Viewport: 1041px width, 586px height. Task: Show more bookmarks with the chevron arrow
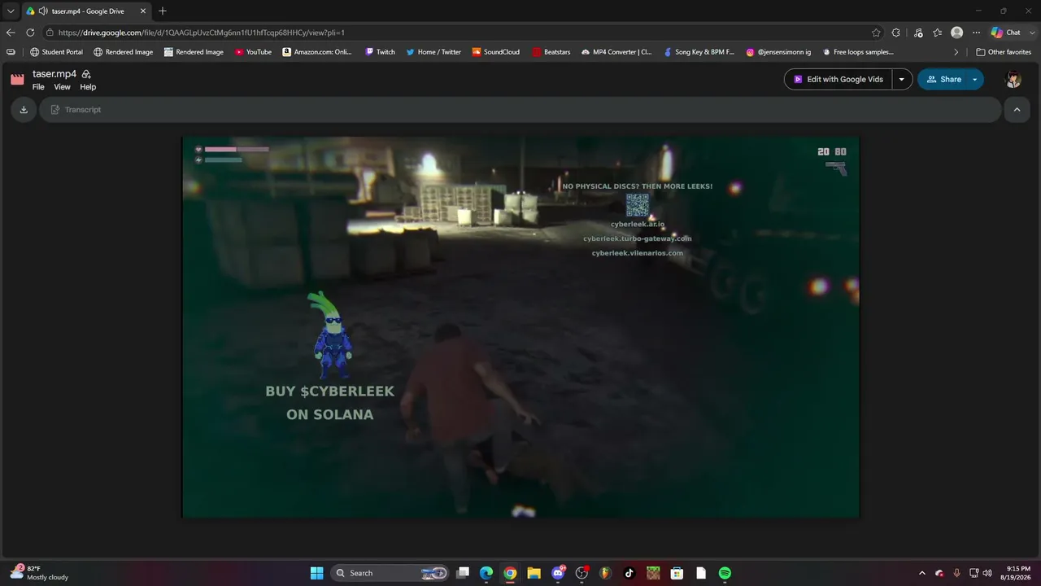[x=956, y=52]
